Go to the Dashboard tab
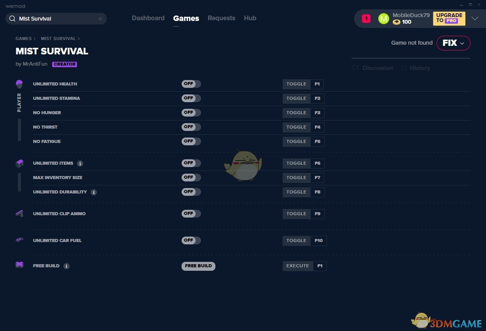The width and height of the screenshot is (486, 331). click(x=148, y=18)
